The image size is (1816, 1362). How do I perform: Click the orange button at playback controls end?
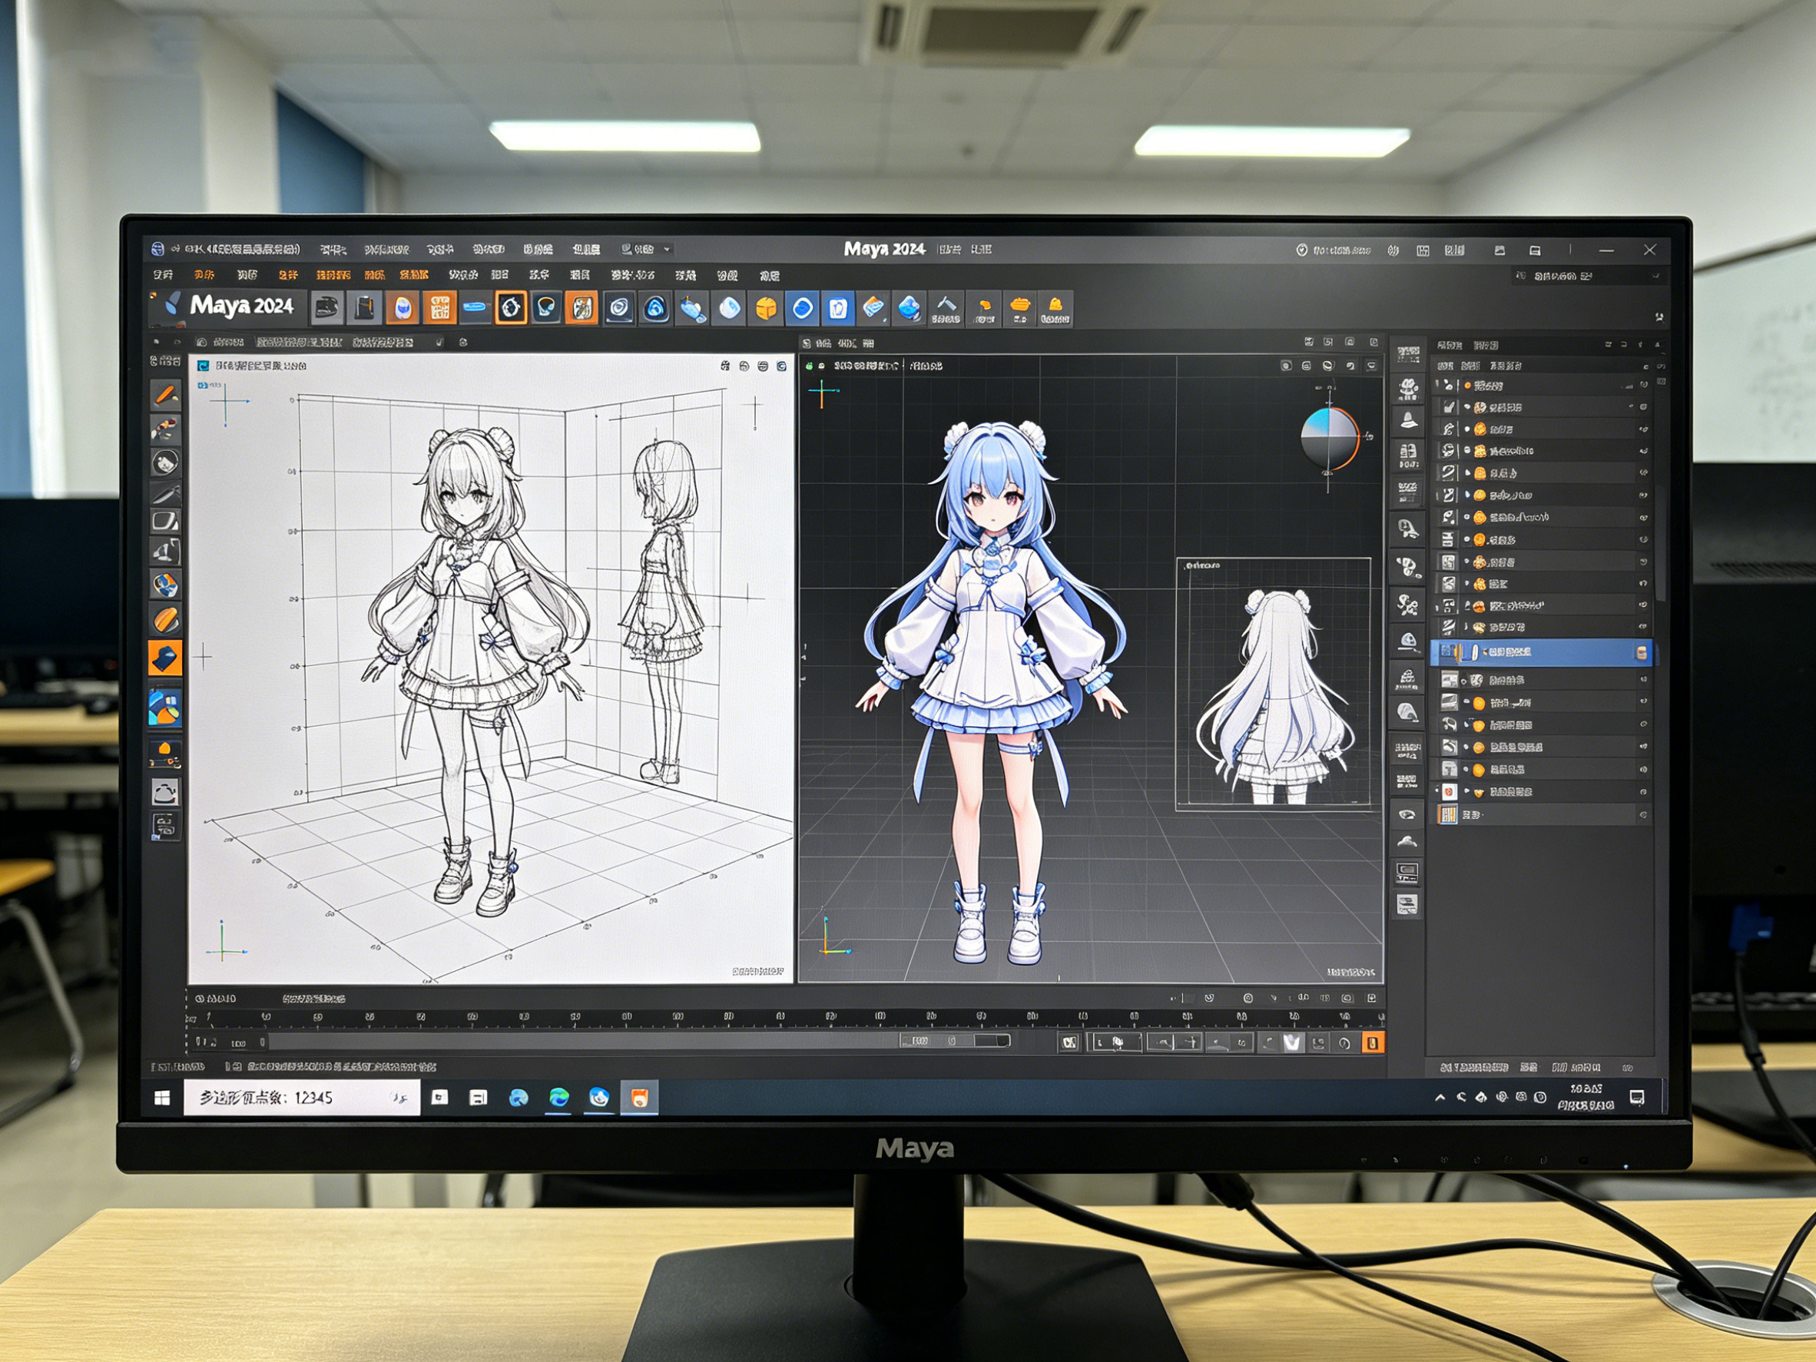(x=1372, y=1042)
